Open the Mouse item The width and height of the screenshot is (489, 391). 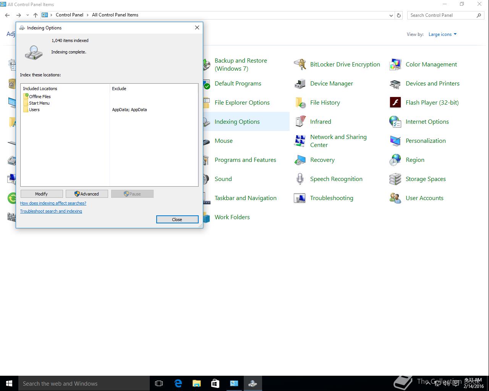(223, 141)
